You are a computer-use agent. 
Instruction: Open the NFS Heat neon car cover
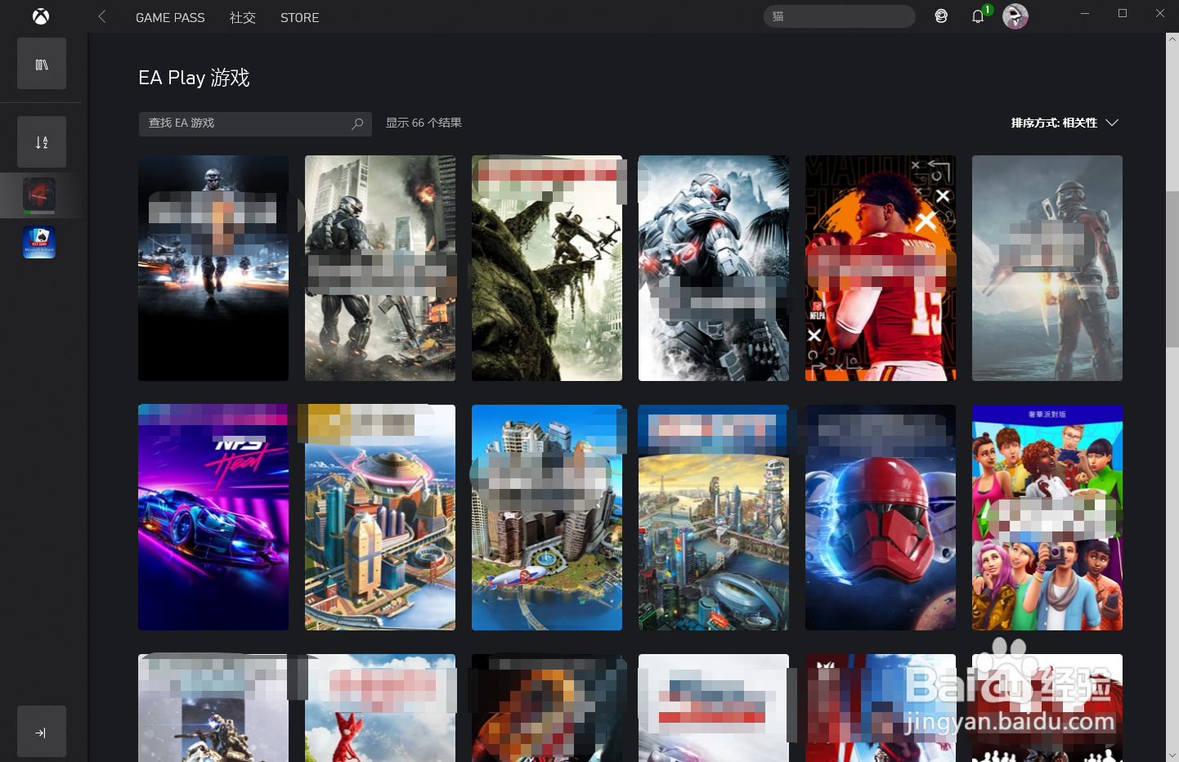click(x=213, y=517)
